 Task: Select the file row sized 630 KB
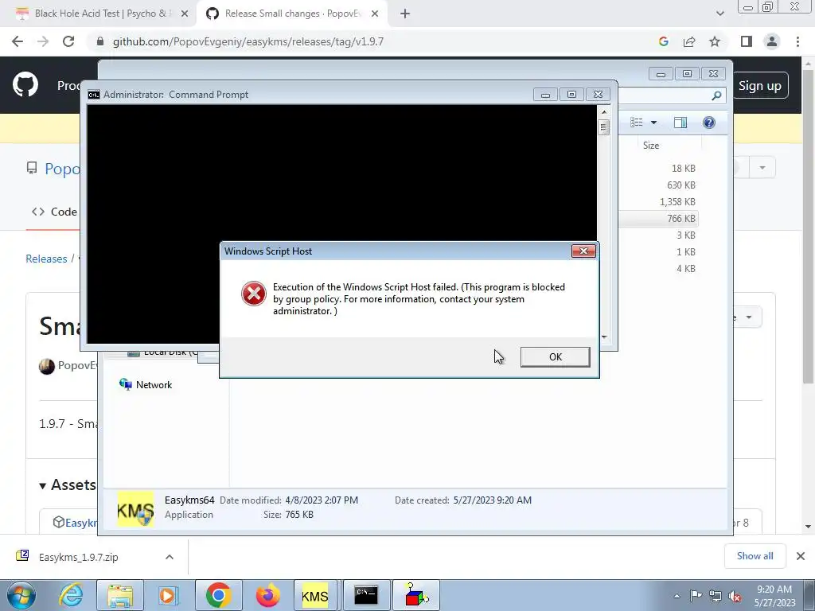click(x=658, y=185)
